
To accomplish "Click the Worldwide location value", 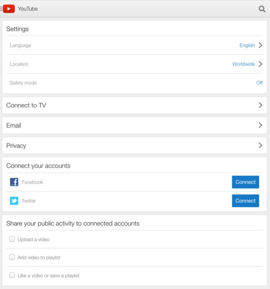I will (244, 64).
